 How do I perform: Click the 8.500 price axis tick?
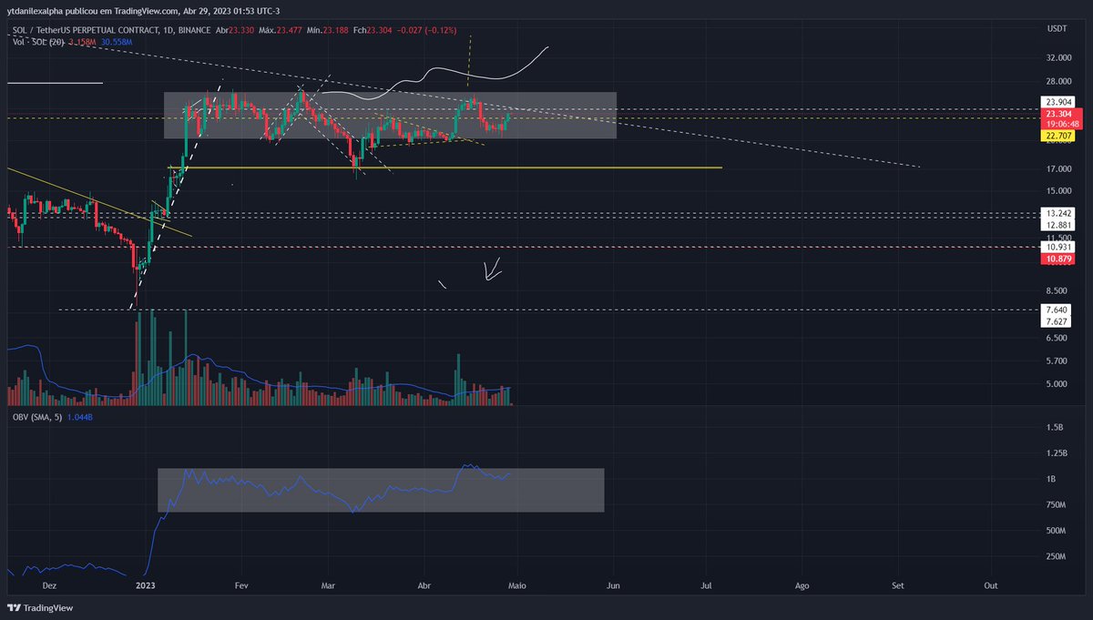[1057, 290]
